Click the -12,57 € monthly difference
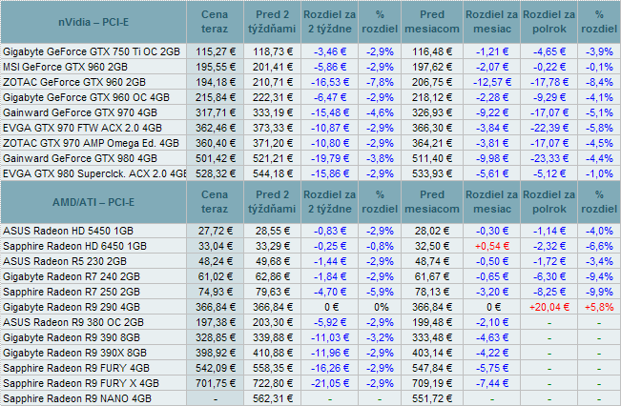This screenshot has width=621, height=406. coord(492,82)
